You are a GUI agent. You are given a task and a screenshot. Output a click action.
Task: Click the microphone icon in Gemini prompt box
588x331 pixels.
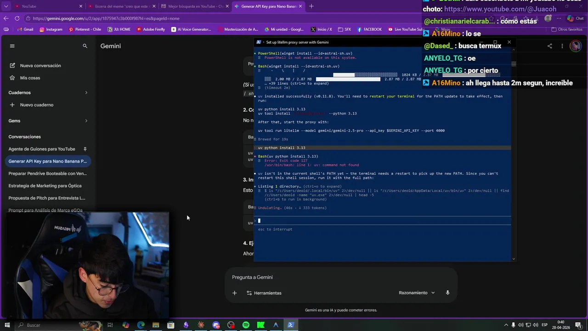click(447, 293)
